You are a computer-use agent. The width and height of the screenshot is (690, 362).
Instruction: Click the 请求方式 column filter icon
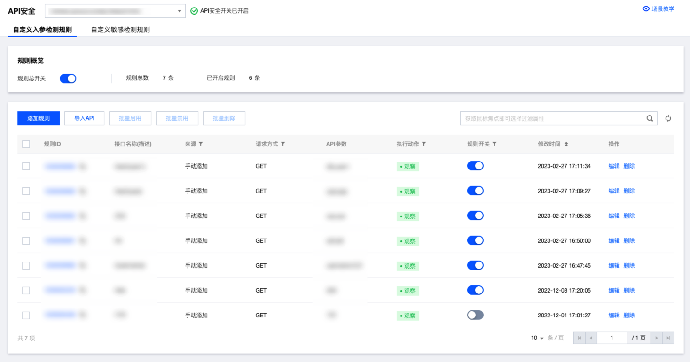click(x=283, y=144)
